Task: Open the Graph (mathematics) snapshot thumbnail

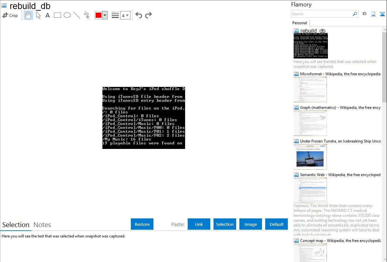Action: (x=310, y=123)
